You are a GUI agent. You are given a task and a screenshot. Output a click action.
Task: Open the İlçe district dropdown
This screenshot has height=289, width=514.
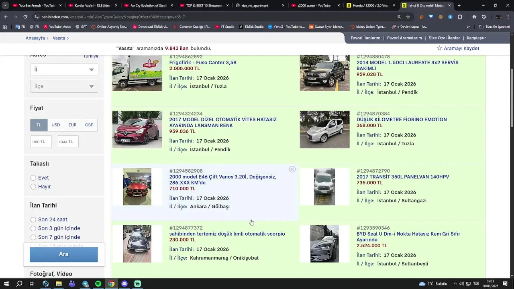tap(64, 86)
